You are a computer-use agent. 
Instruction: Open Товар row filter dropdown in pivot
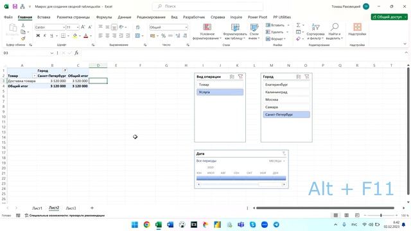tap(34, 76)
